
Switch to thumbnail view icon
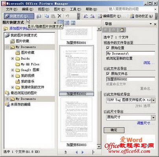[61, 23]
